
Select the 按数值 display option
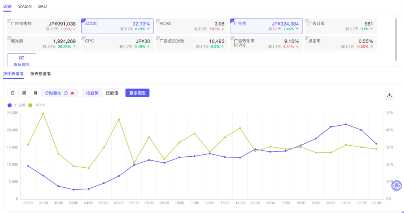[x=112, y=93]
